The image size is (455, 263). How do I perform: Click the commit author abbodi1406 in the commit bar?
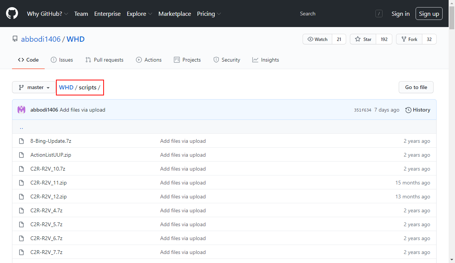pos(44,110)
